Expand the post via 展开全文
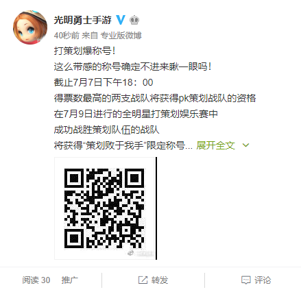The image size is (301, 292). pos(215,145)
